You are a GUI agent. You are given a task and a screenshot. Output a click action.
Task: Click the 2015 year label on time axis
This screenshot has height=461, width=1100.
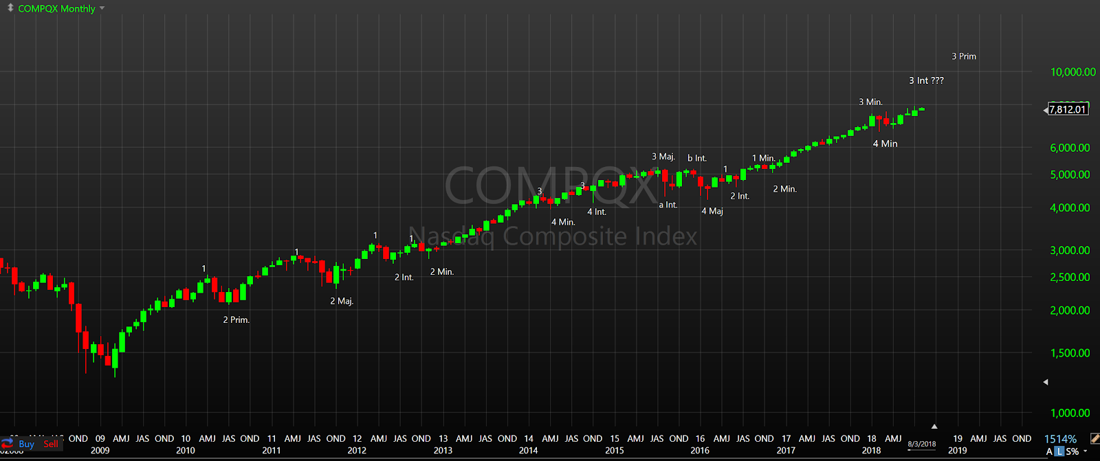[615, 451]
